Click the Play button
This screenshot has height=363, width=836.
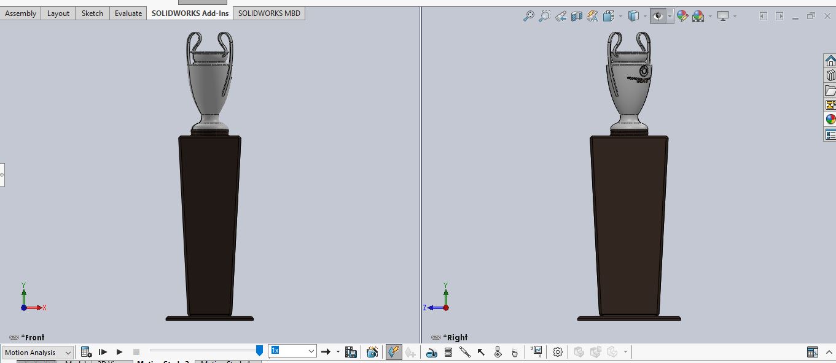coord(120,352)
